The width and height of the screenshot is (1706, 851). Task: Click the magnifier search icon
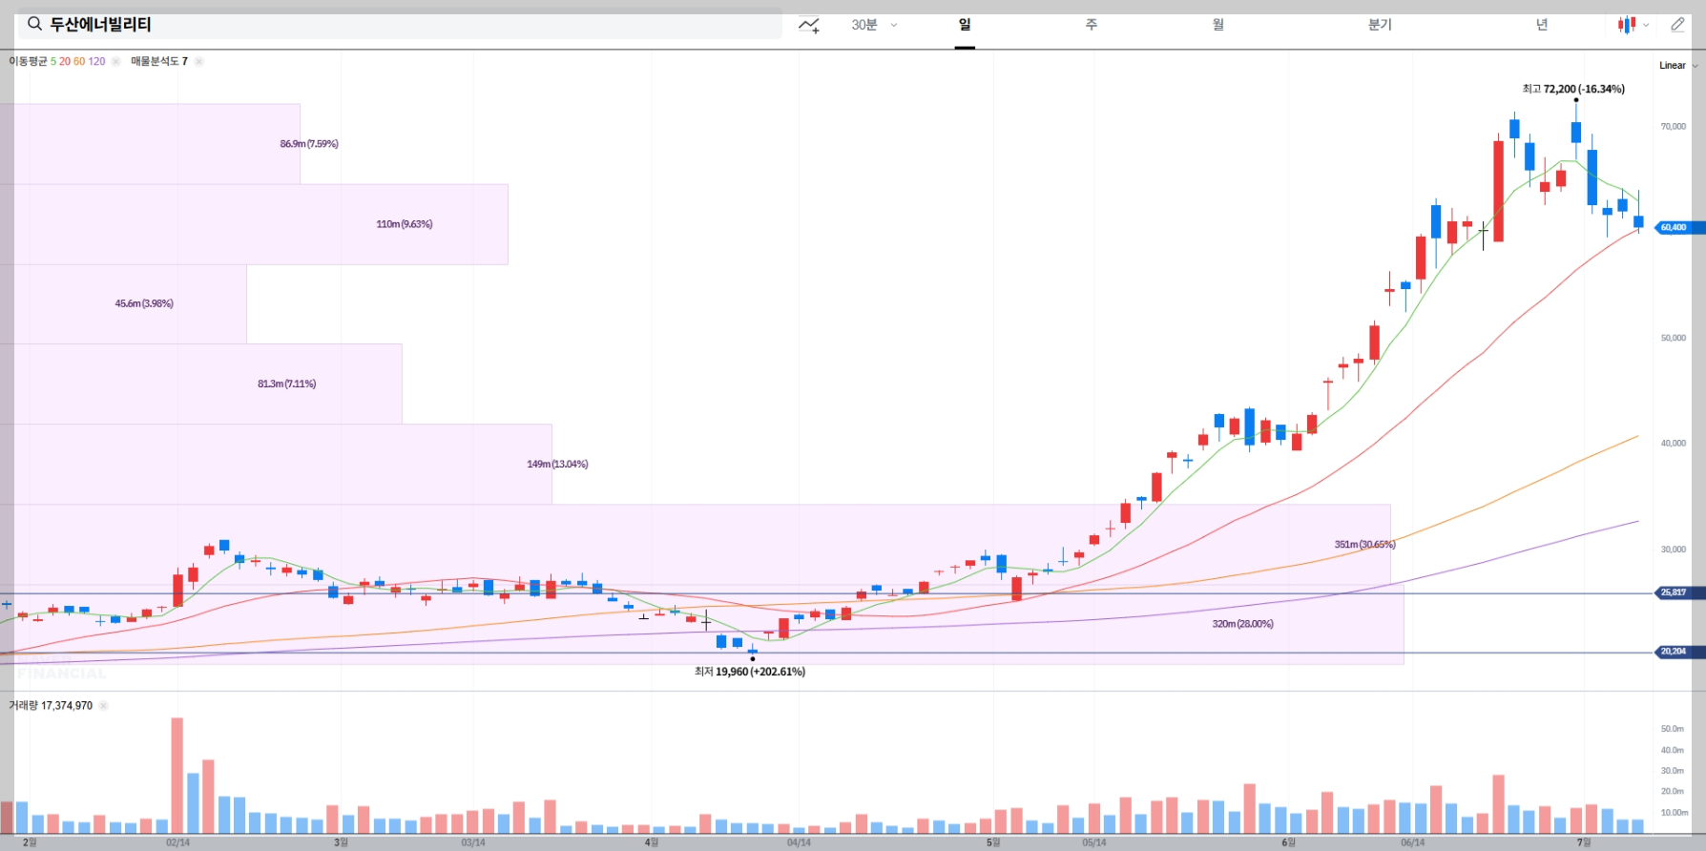34,24
